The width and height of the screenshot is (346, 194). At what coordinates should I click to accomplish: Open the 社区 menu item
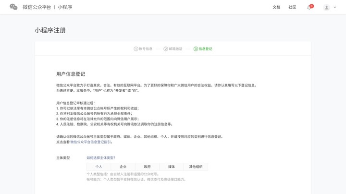coord(292,7)
